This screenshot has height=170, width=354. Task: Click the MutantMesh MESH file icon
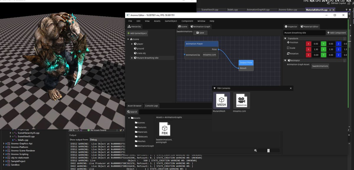pyautogui.click(x=221, y=101)
